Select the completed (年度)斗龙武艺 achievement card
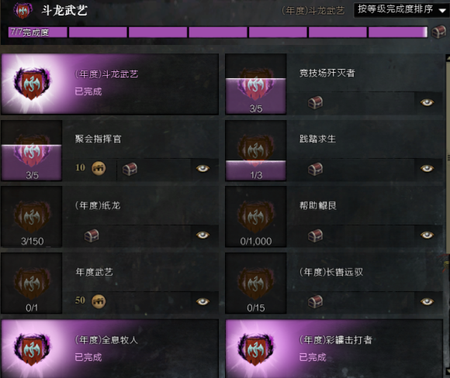Image resolution: width=450 pixels, height=378 pixels. pyautogui.click(x=109, y=84)
